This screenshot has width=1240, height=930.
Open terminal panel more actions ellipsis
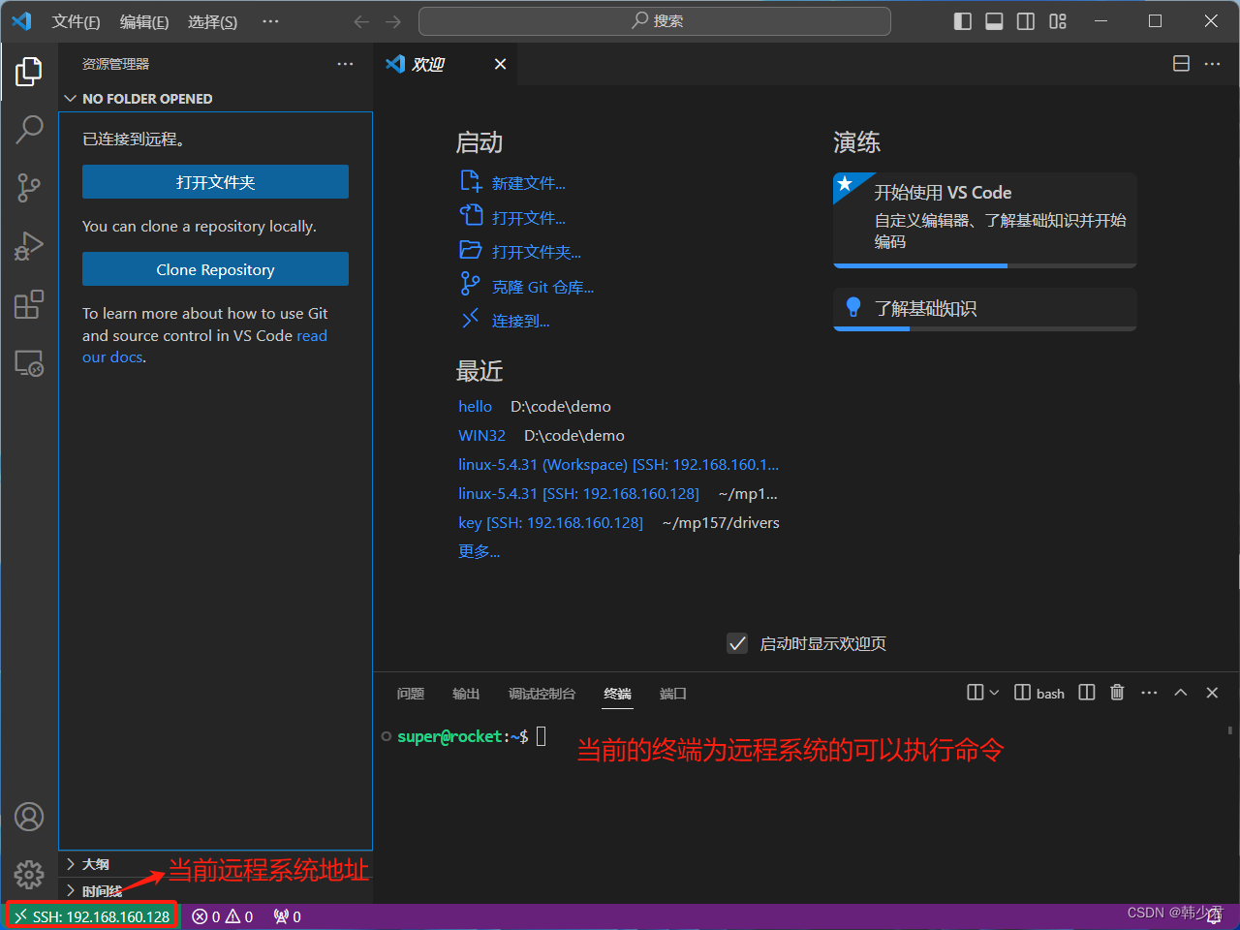tap(1149, 693)
